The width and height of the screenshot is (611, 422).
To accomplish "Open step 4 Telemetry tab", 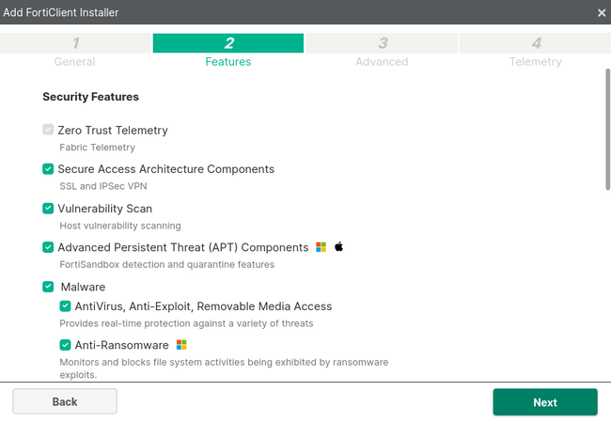I will 535,51.
